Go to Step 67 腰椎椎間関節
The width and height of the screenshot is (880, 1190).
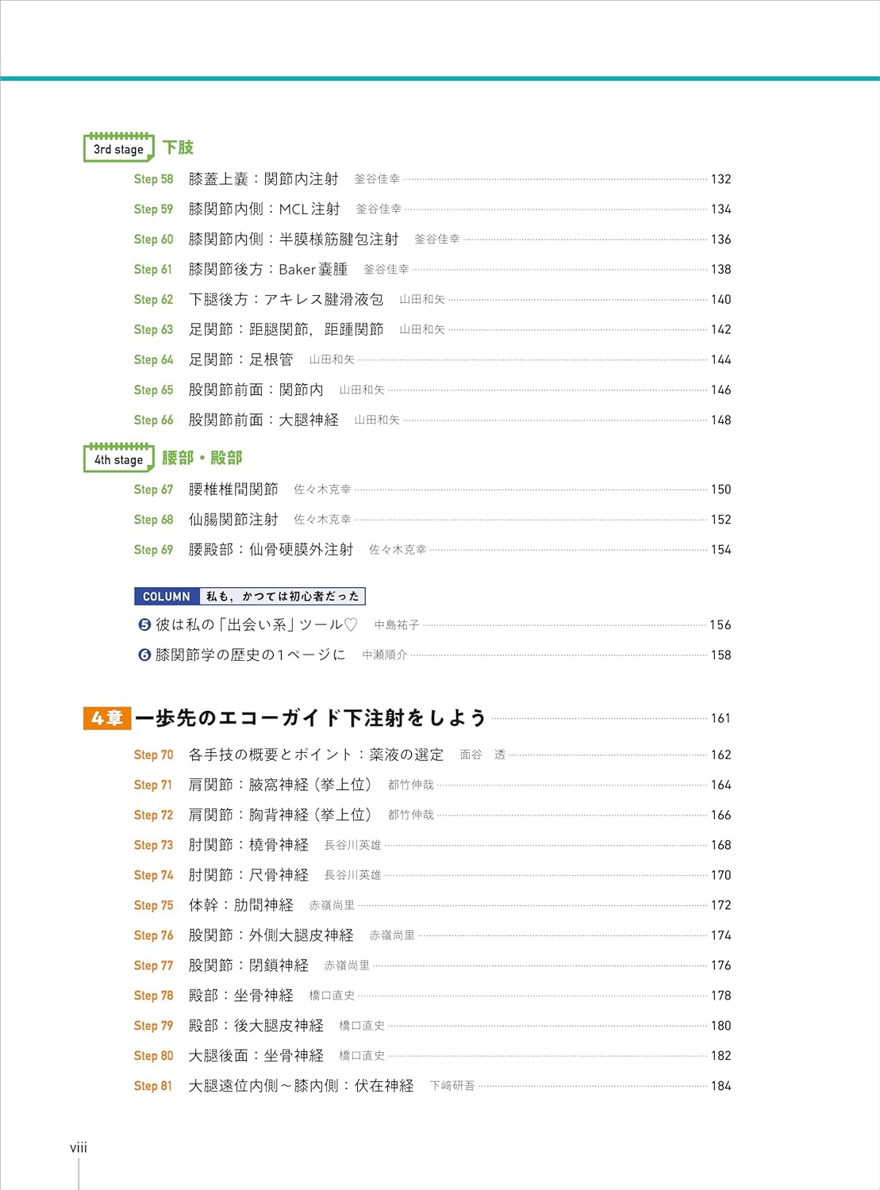[232, 489]
